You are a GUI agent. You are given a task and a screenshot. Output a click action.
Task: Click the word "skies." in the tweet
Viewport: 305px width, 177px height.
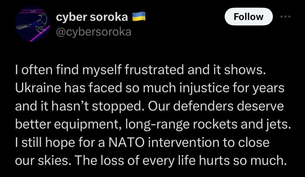coord(57,161)
